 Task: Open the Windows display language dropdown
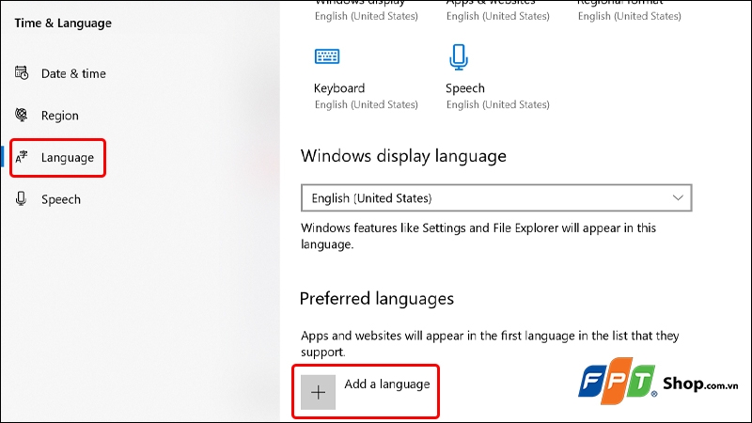[x=495, y=198]
